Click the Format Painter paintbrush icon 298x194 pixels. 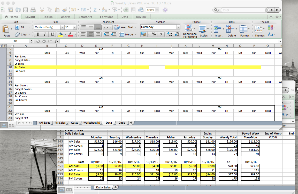pos(65,10)
